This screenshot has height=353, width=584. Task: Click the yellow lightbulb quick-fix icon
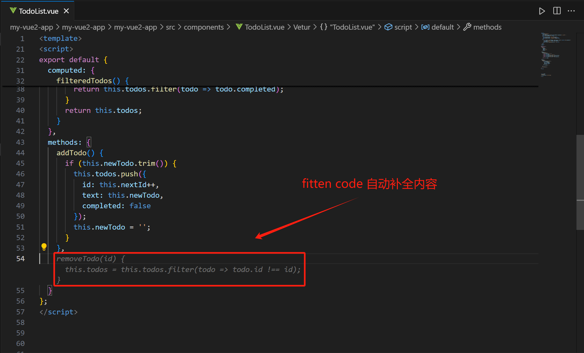click(44, 247)
